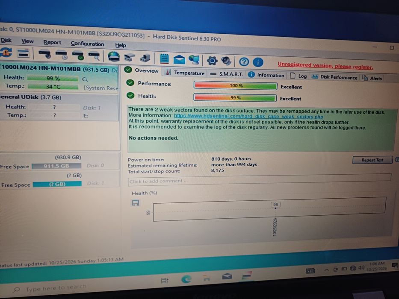Click the refresh disk status icon with warning
Image resolution: width=399 pixels, height=299 pixels.
point(6,53)
